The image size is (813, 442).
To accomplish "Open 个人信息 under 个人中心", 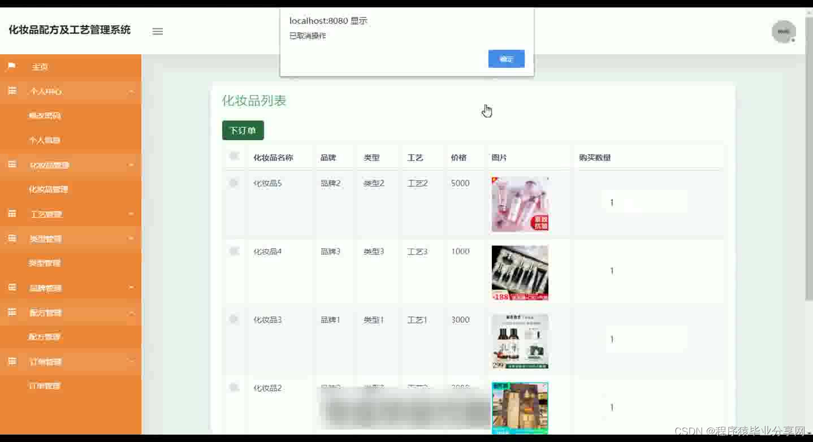I will coord(45,140).
